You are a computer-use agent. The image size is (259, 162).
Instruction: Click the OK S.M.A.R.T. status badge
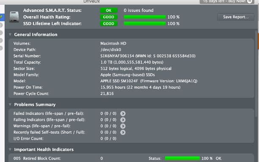click(109, 11)
